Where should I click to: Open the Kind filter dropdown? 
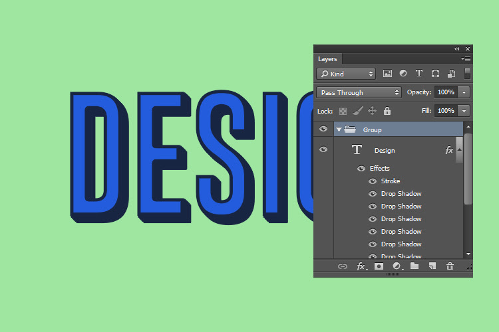pyautogui.click(x=346, y=74)
